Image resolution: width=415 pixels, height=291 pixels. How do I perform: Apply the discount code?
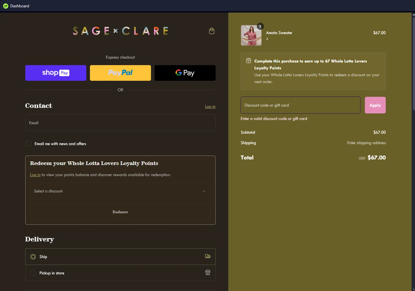pos(375,105)
